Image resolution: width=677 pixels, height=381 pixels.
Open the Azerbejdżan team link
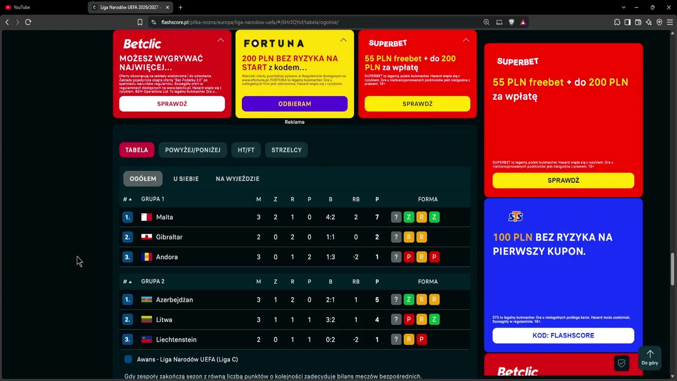pos(175,300)
